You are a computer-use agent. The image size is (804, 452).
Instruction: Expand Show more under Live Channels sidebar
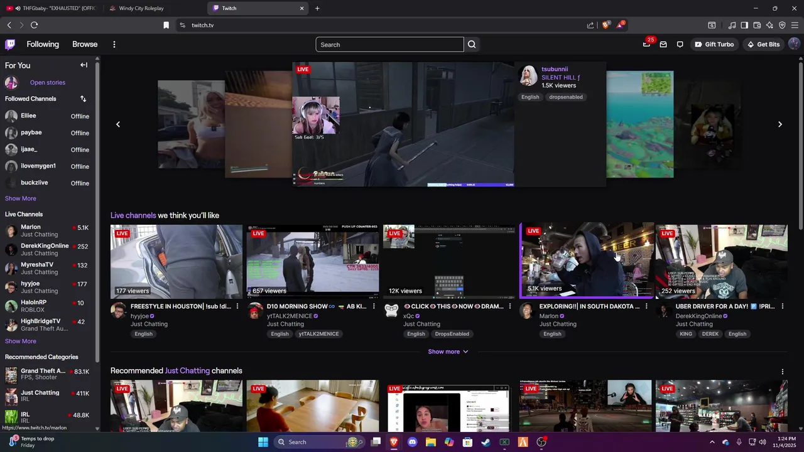pos(21,341)
